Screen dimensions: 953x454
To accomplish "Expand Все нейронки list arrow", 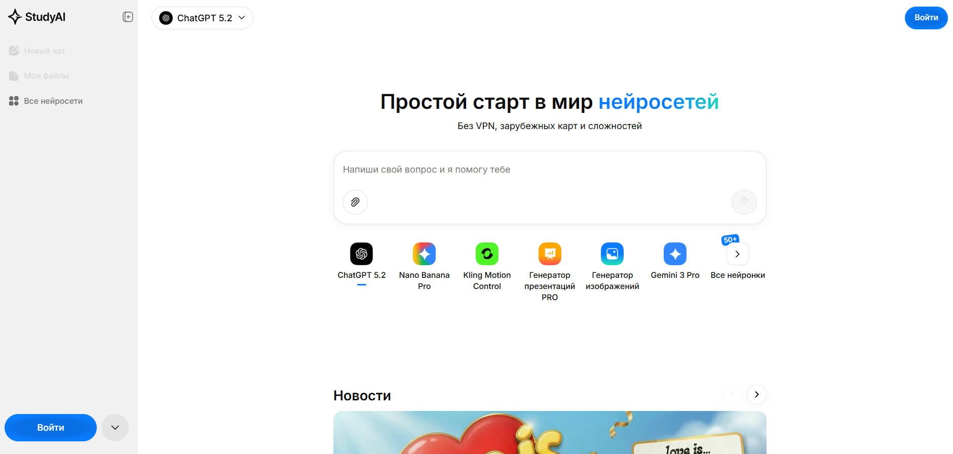I will tap(738, 254).
